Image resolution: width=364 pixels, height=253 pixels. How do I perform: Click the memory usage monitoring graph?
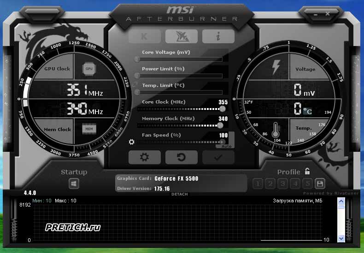[x=177, y=223]
